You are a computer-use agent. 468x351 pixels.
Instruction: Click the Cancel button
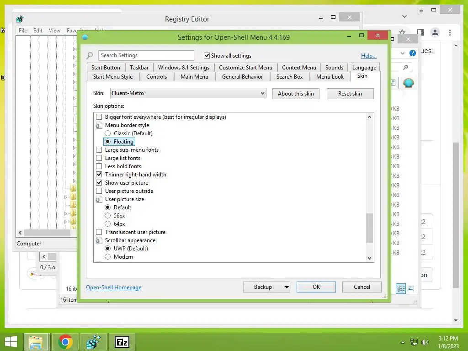tap(362, 287)
